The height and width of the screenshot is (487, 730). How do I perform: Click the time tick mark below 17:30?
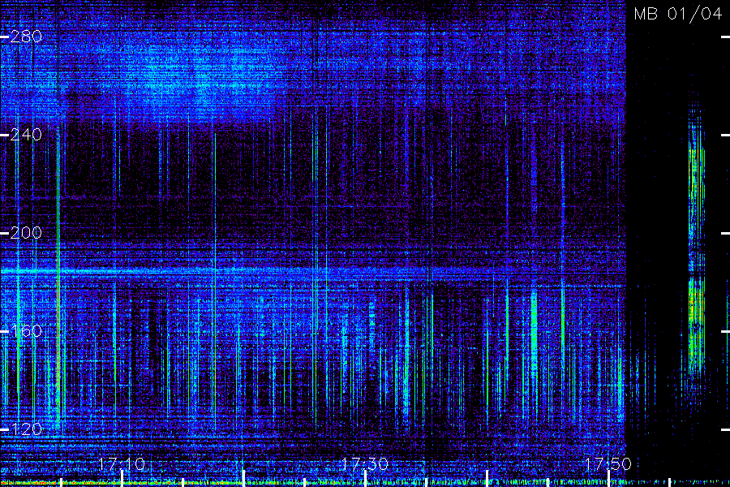pyautogui.click(x=365, y=479)
